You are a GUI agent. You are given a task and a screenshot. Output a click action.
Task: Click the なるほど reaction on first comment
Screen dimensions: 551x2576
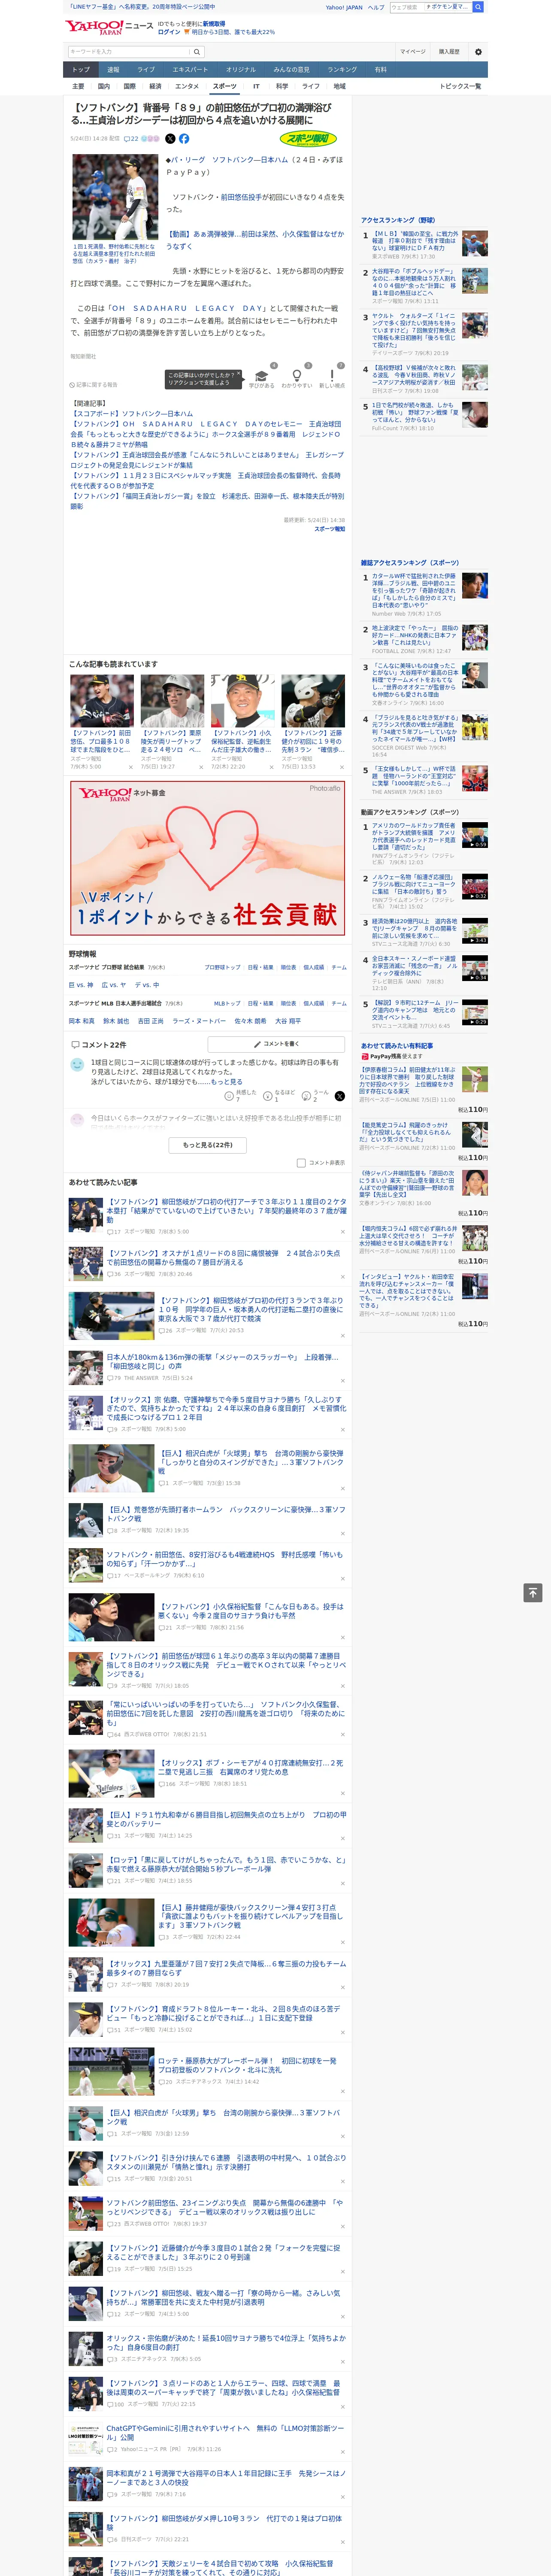point(279,1096)
